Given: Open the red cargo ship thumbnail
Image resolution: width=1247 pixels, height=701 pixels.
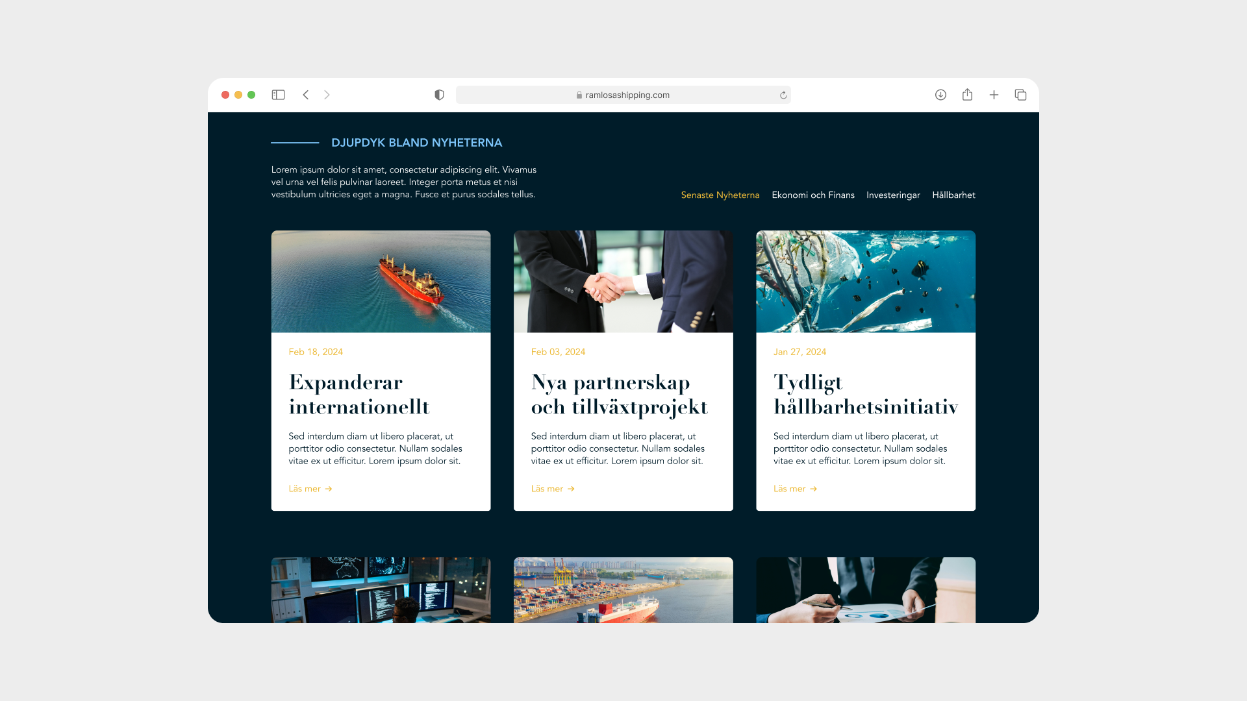Looking at the screenshot, I should coord(381,282).
